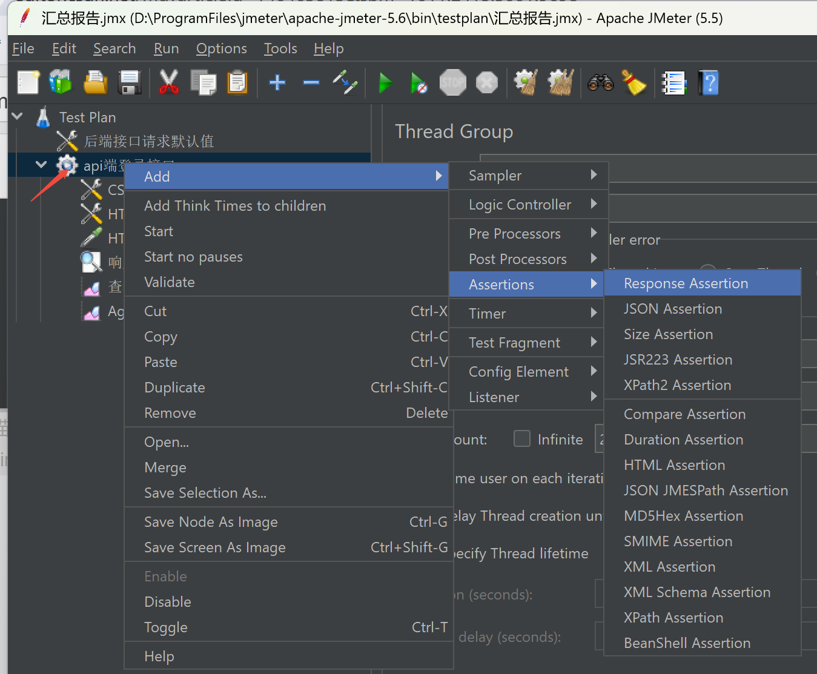This screenshot has height=674, width=817.
Task: Click the Paste clipboard icon in toolbar
Action: click(x=237, y=82)
